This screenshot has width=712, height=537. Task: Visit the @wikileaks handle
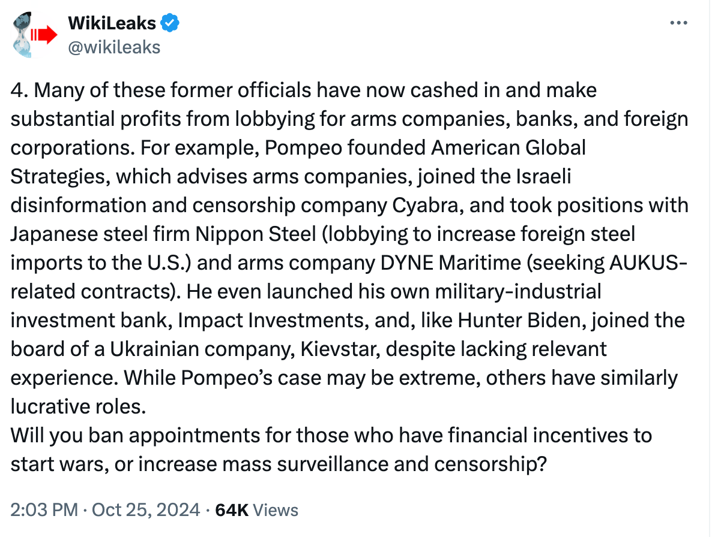[114, 47]
